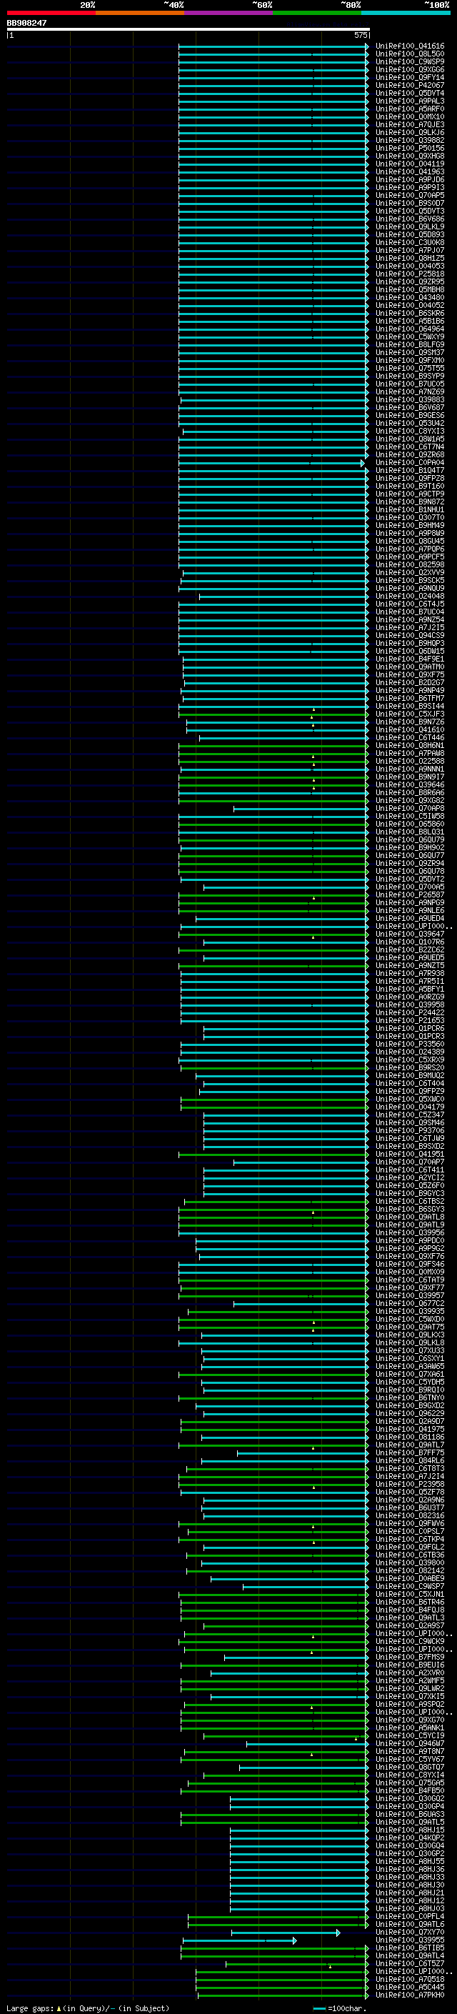Click the UniRef100_Q0MX10 label
457x2014 pixels.
[410, 116]
